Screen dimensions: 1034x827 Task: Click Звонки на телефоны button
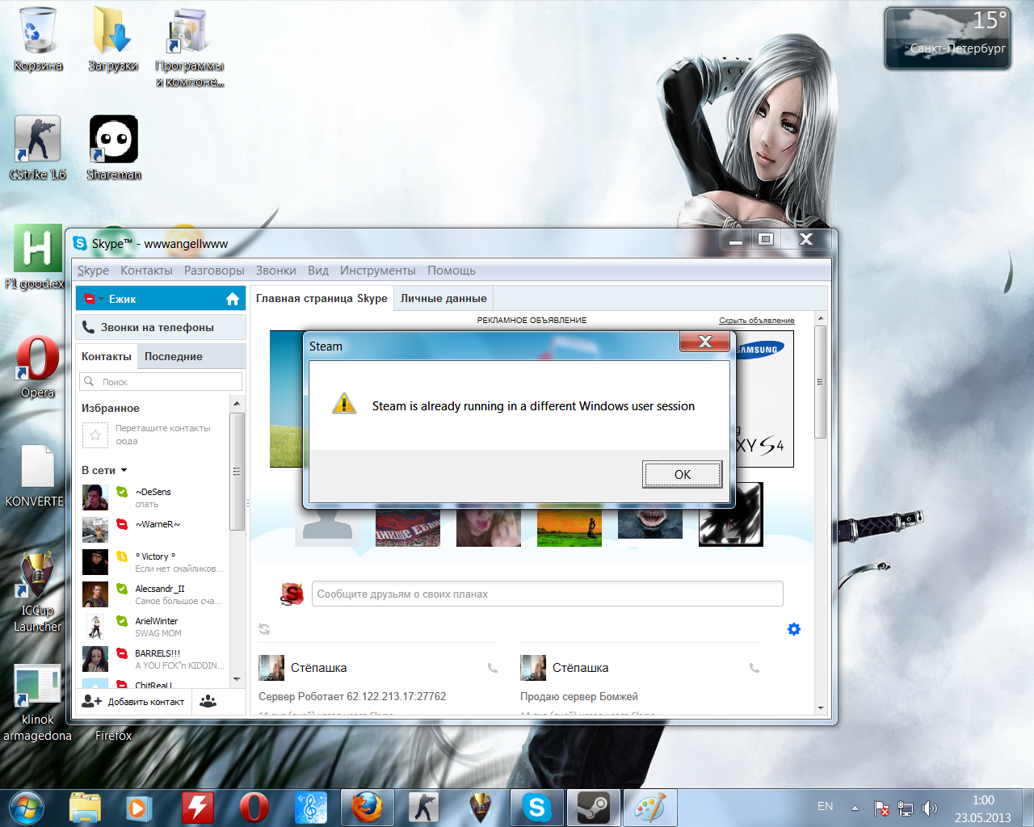point(161,327)
